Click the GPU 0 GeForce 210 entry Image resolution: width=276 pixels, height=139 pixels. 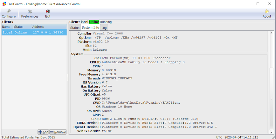tap(150, 119)
